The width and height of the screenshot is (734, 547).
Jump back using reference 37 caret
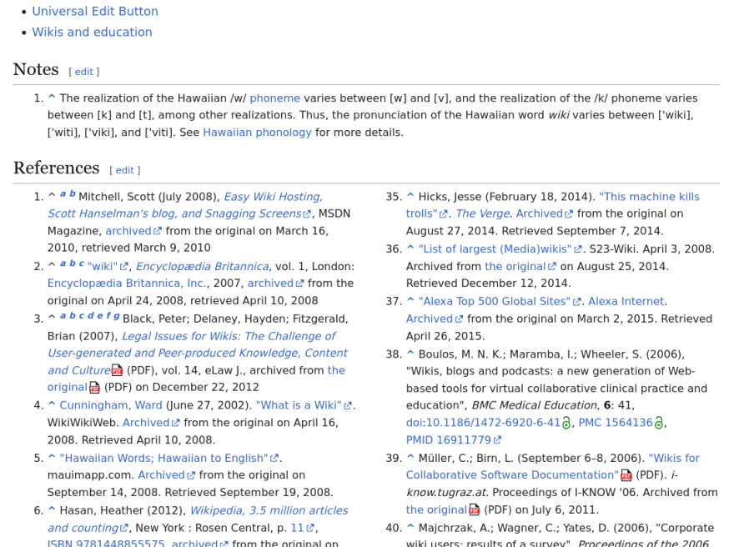(410, 301)
